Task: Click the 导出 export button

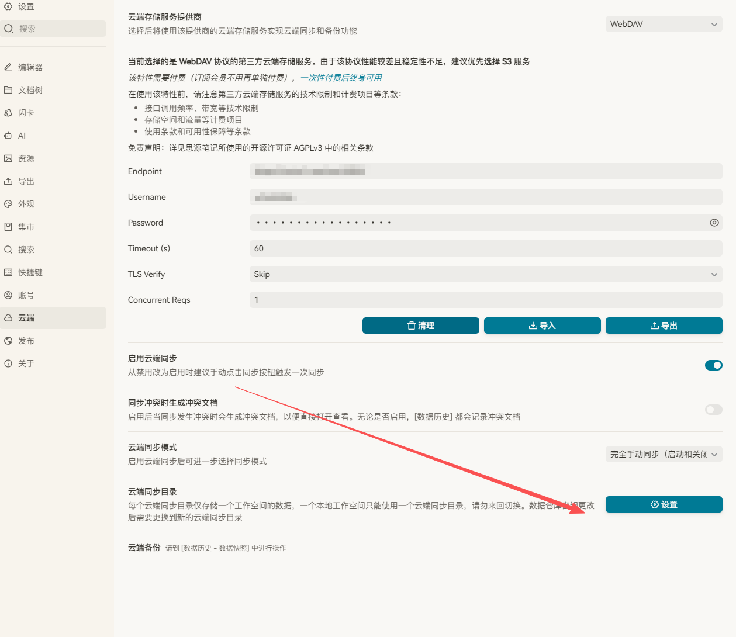Action: click(664, 326)
